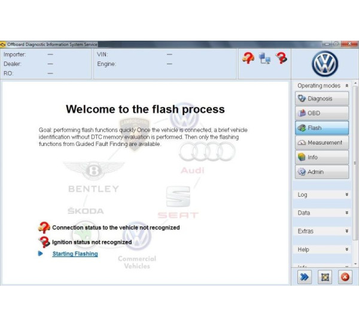The height and width of the screenshot is (327, 359).
Task: Click the fullscreen frame icon button
Action: 324,277
